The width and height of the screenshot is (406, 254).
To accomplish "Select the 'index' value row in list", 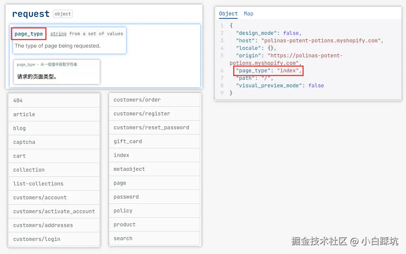I will click(154, 155).
